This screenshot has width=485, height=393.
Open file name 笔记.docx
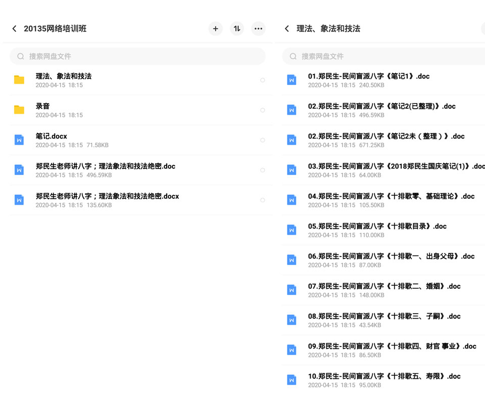point(52,136)
